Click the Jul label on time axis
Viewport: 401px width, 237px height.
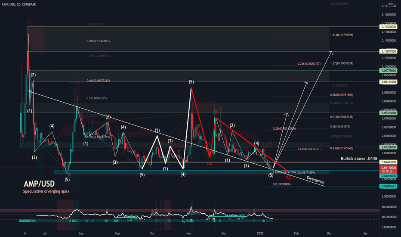pyautogui.click(x=45, y=234)
